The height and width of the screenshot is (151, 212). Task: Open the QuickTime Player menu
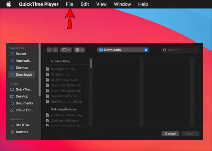(x=38, y=4)
